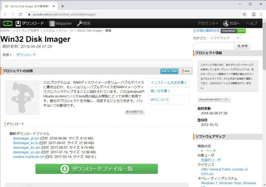Click the browser back arrow
Viewport: 266px width, 187px height.
click(5, 14)
